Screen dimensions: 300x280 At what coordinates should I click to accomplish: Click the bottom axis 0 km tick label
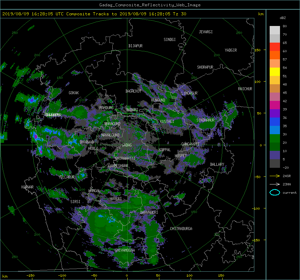pyautogui.click(x=127, y=275)
